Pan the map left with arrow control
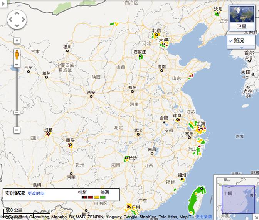The height and width of the screenshot is (220, 259). [11, 19]
